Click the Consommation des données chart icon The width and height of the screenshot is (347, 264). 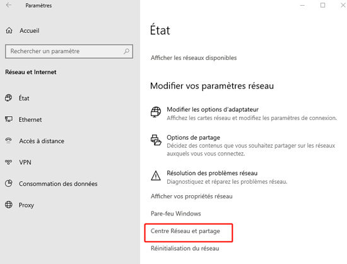9,183
